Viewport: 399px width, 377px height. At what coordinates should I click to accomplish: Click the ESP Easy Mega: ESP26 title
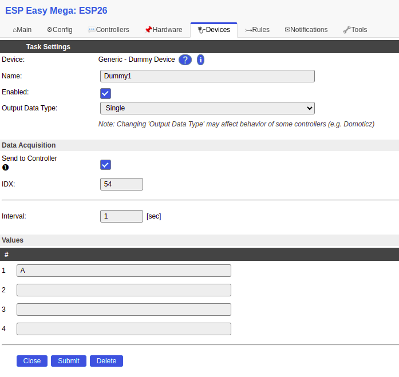pos(56,10)
